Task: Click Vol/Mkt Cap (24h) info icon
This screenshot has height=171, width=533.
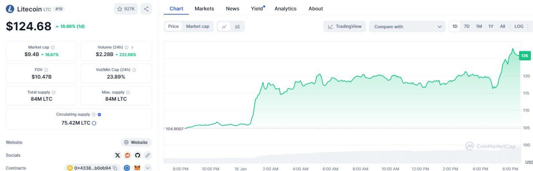Action: 134,70
